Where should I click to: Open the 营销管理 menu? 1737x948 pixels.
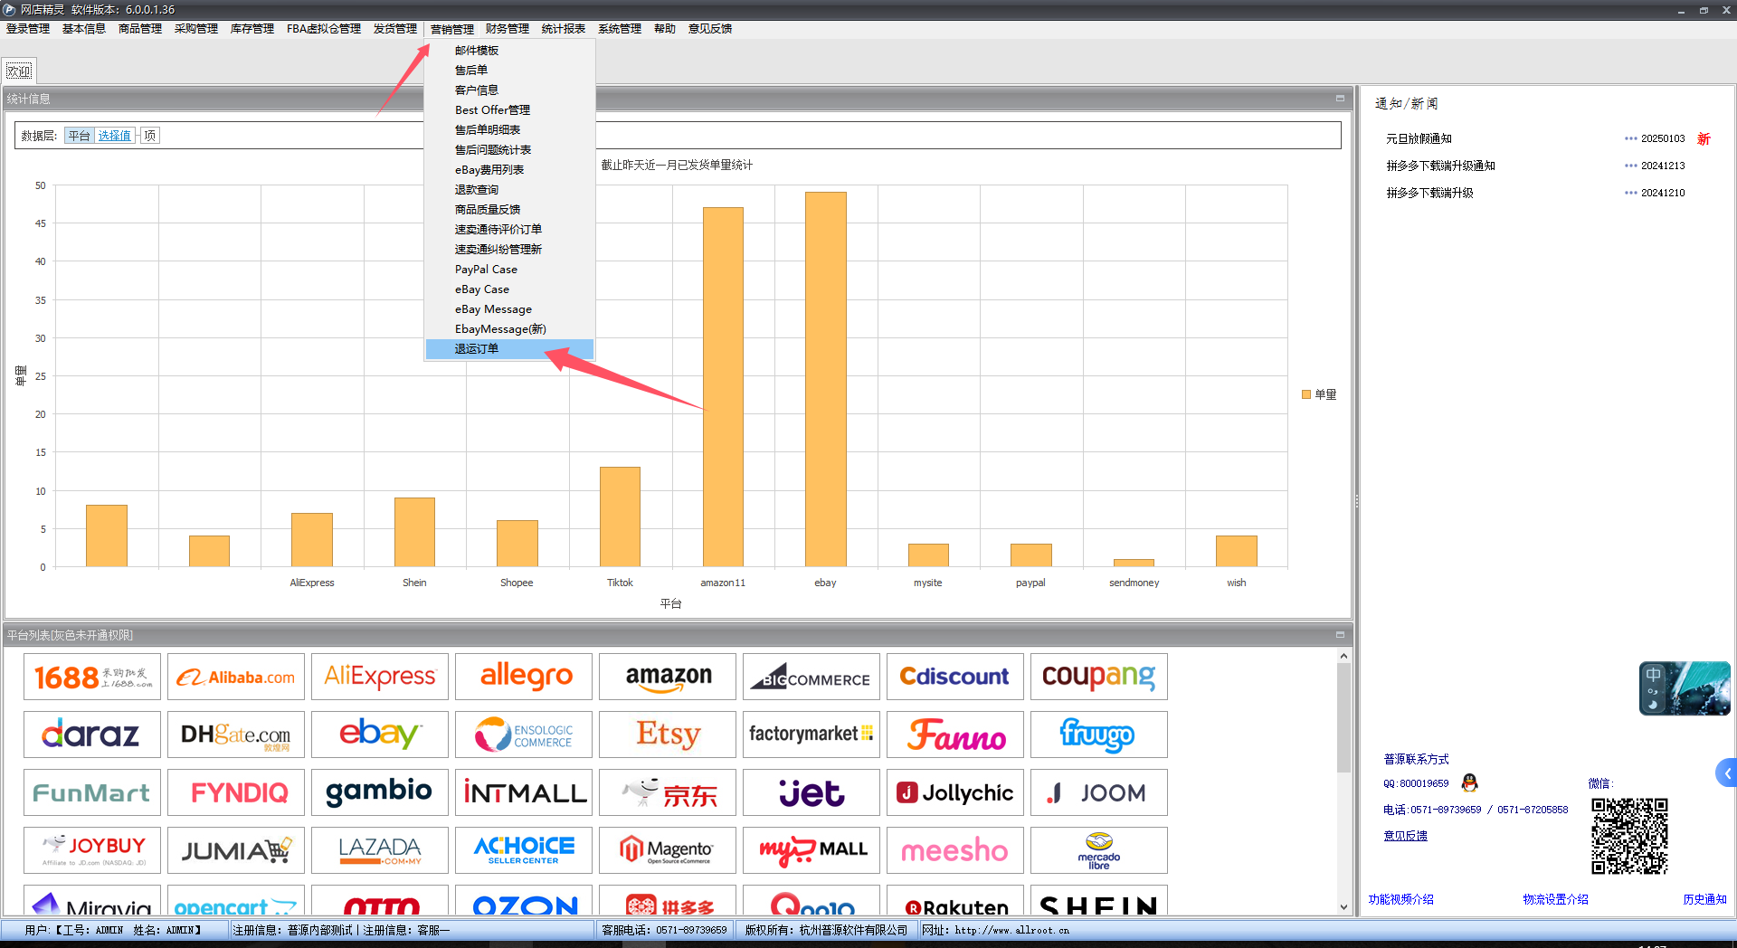[x=451, y=29]
